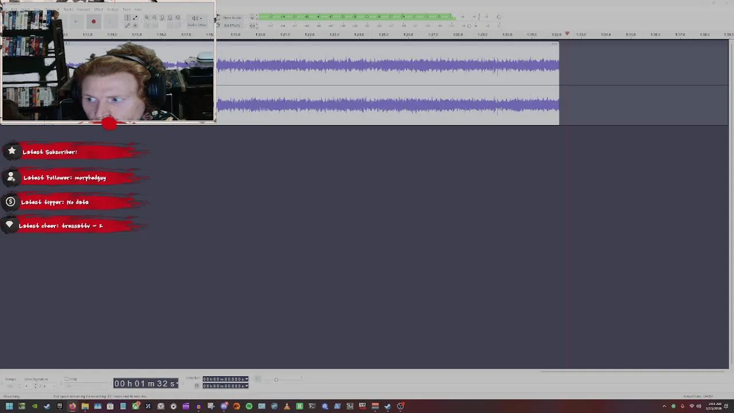The height and width of the screenshot is (413, 734).
Task: Click inside the upper waveform channel
Action: click(x=388, y=64)
